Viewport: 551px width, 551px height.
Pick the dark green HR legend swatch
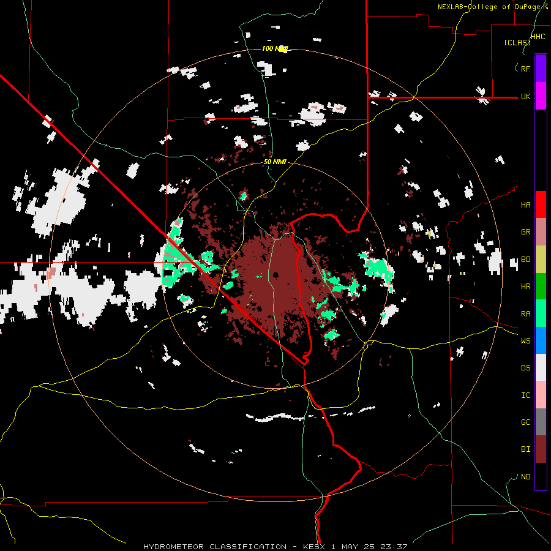pyautogui.click(x=541, y=286)
